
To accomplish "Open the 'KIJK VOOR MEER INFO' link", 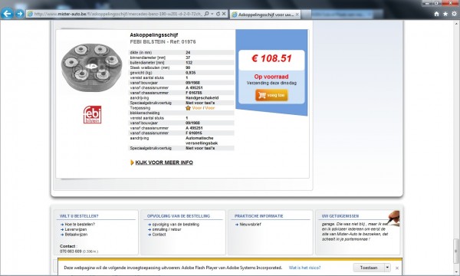I will coord(164,163).
